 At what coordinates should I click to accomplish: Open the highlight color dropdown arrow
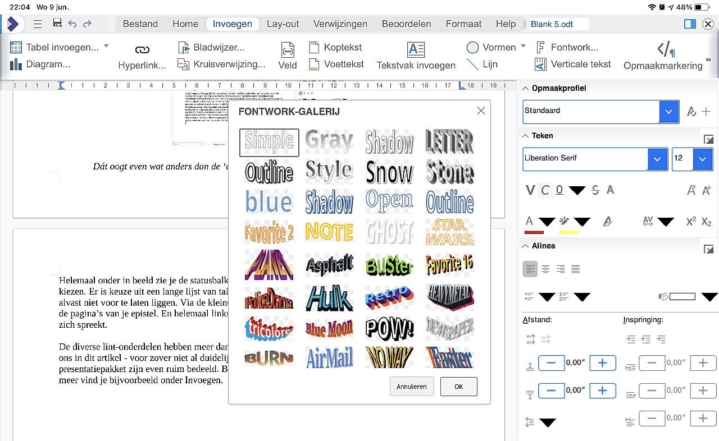point(582,223)
